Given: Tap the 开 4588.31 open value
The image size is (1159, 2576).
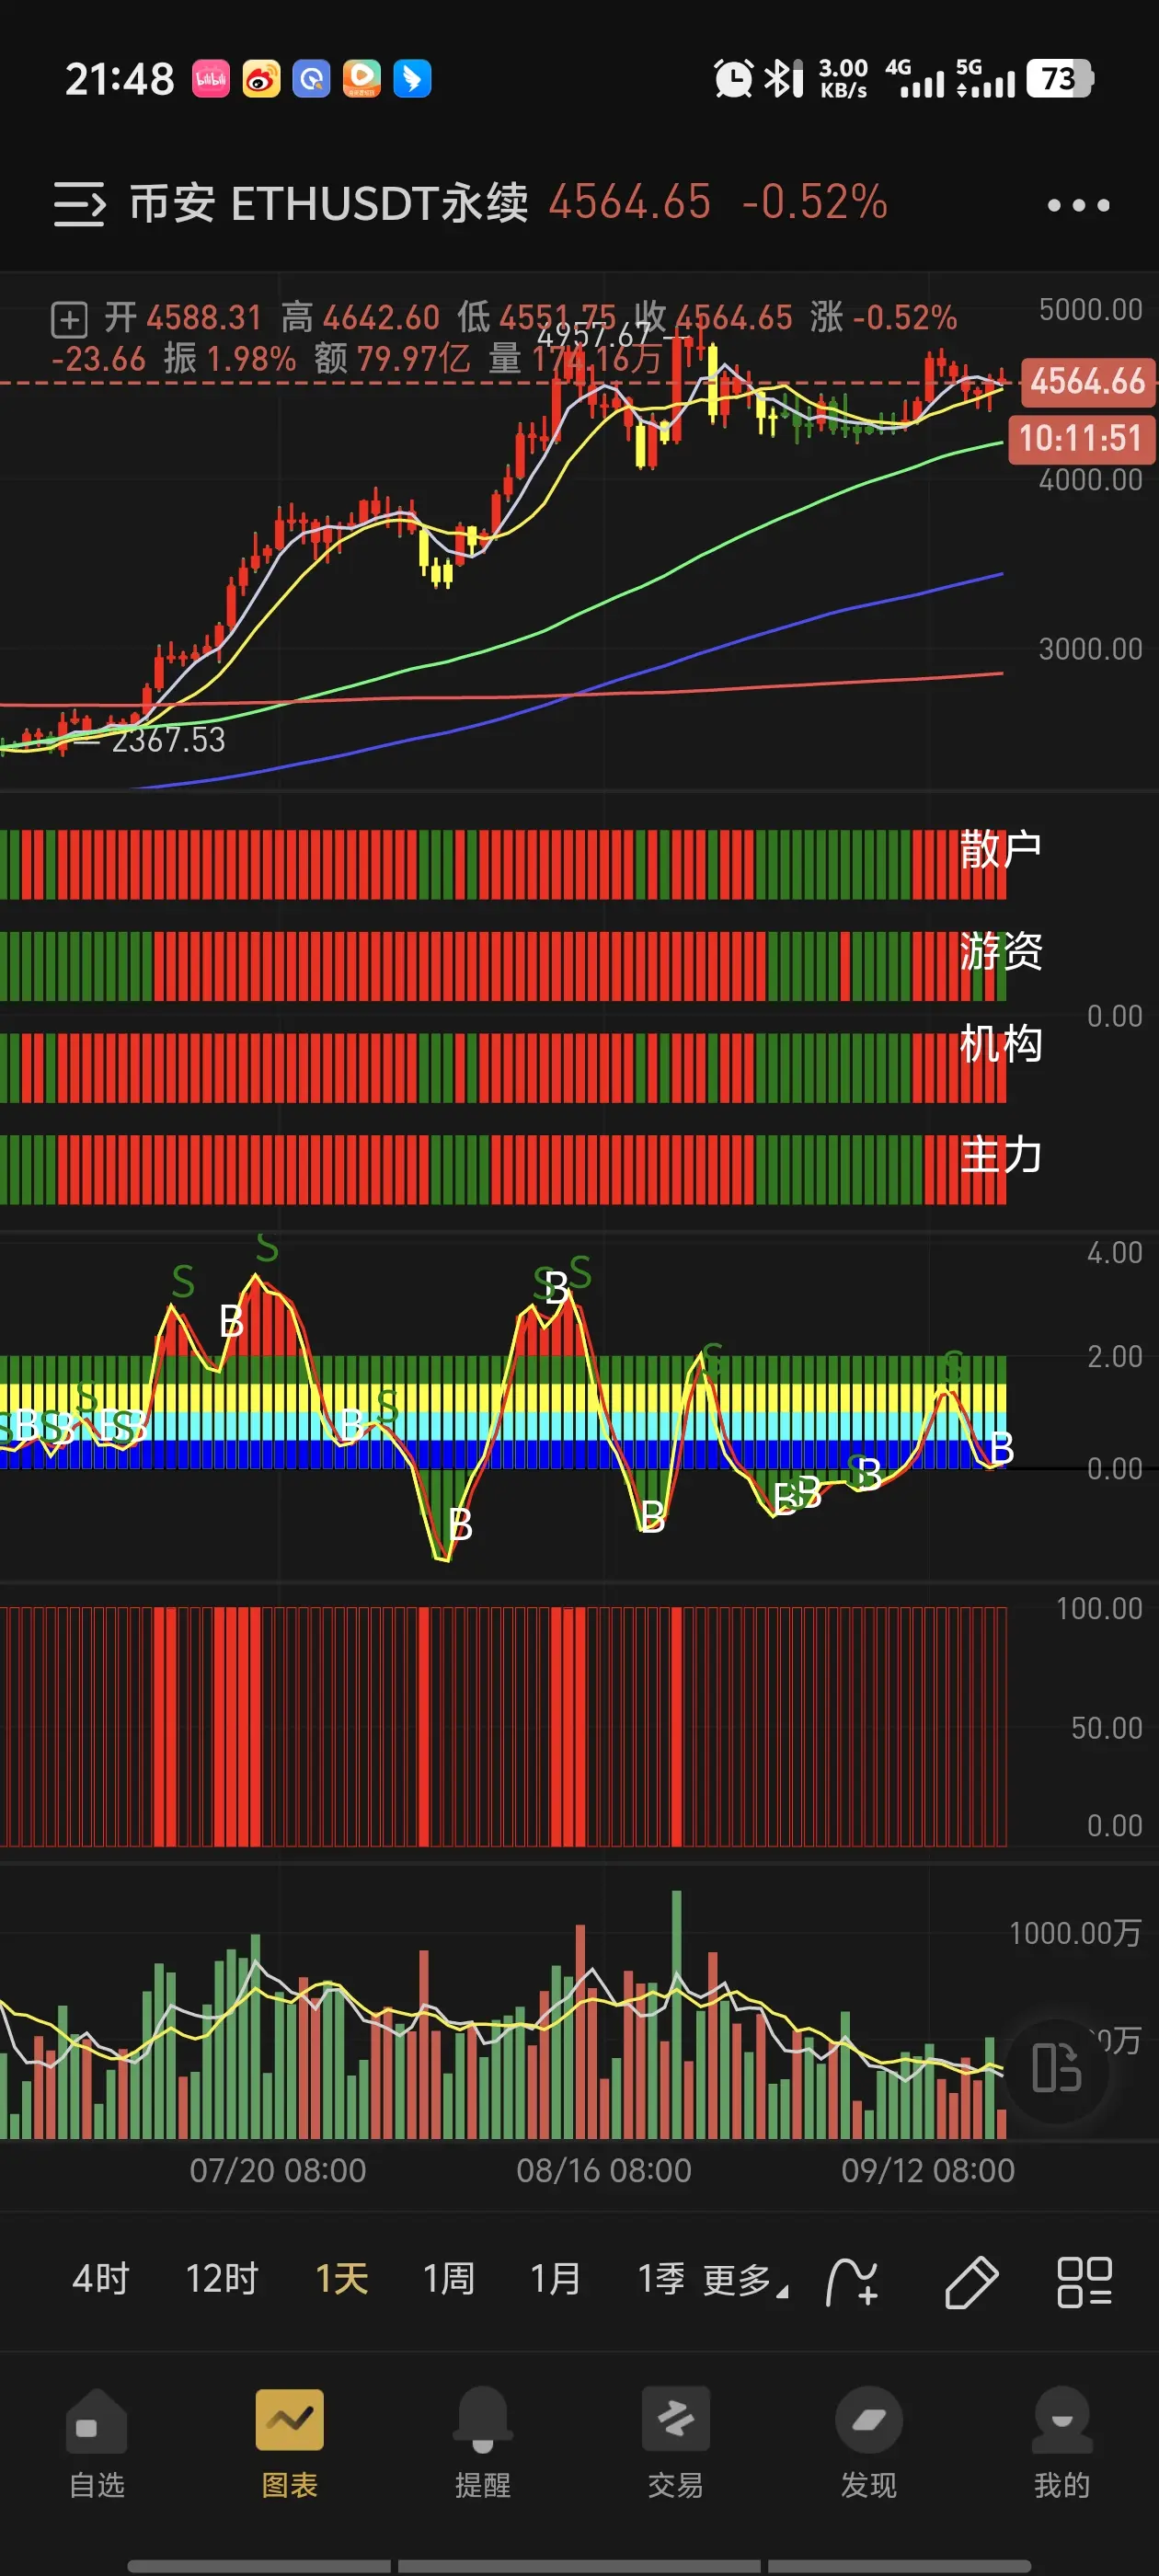Looking at the screenshot, I should [x=183, y=318].
